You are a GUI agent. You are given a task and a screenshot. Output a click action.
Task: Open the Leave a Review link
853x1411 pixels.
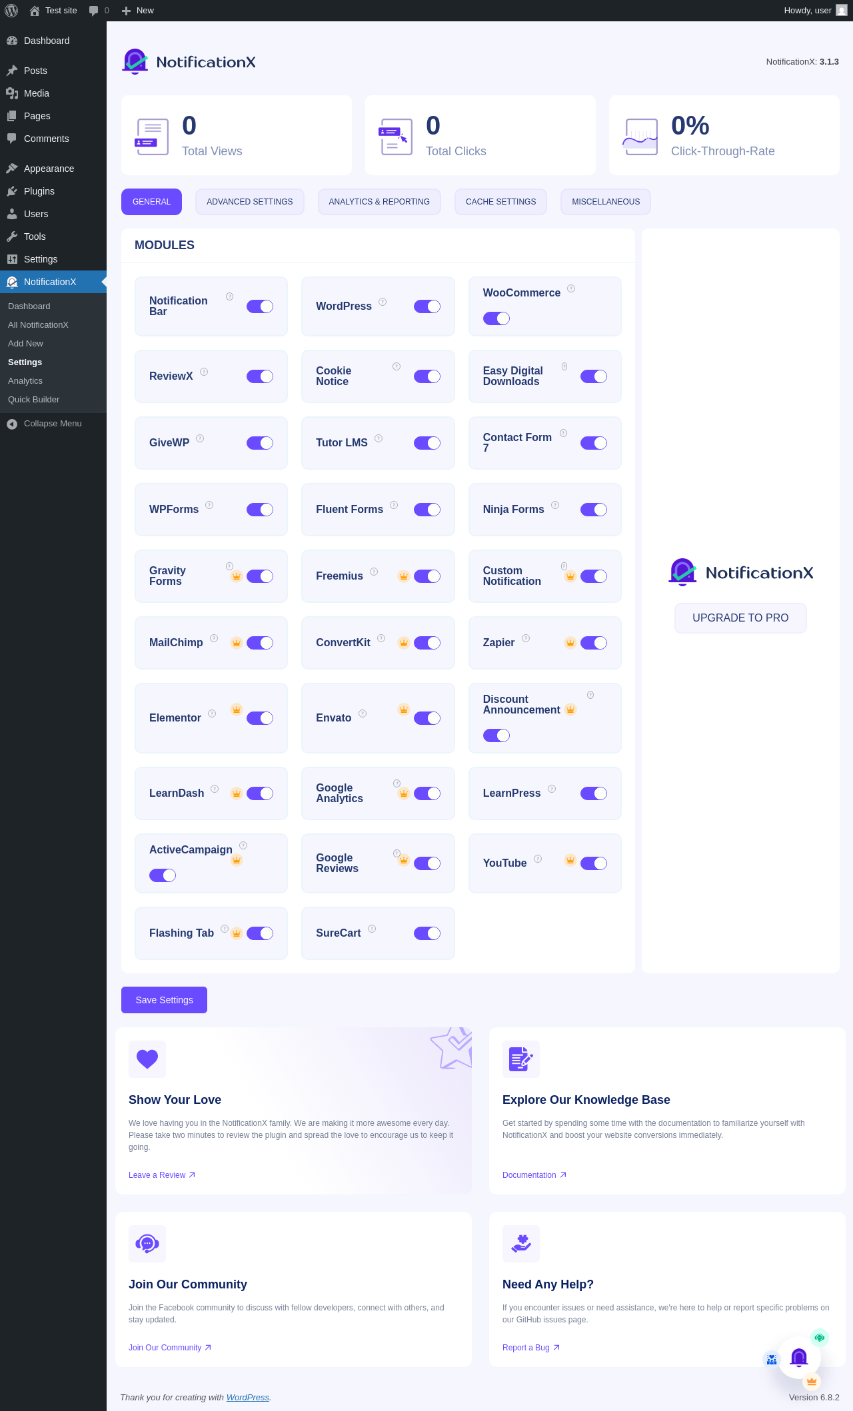tap(162, 1175)
